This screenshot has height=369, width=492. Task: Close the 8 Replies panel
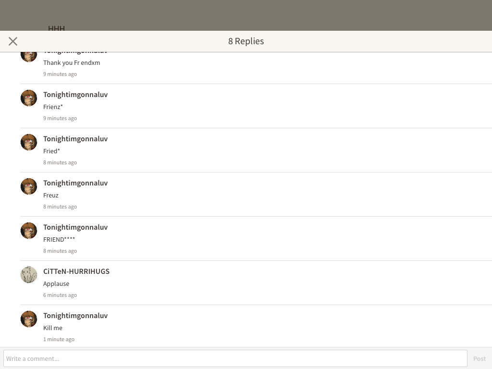pyautogui.click(x=13, y=41)
